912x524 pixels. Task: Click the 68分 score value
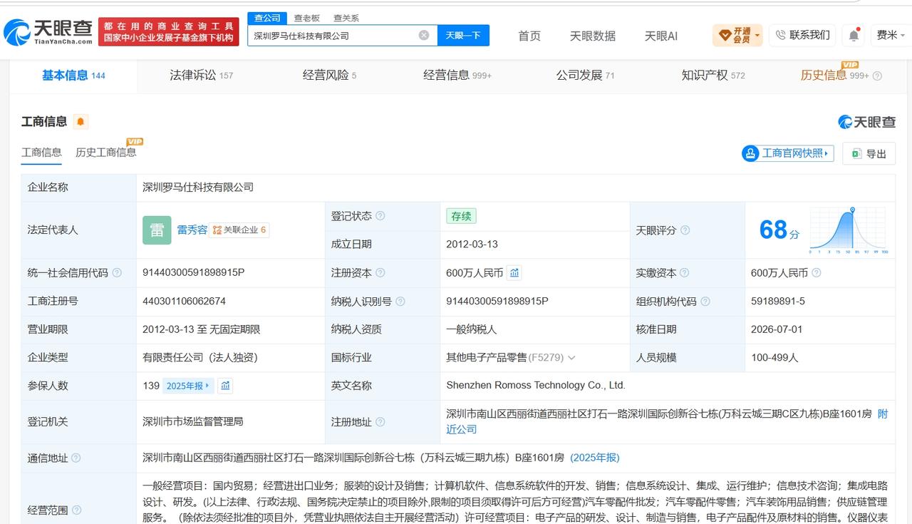pos(779,230)
